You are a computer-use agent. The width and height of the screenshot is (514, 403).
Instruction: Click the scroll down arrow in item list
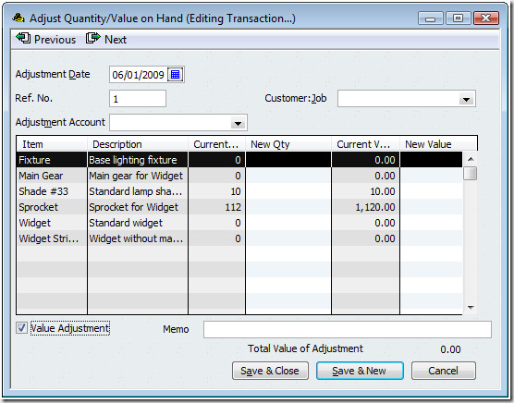click(x=471, y=307)
